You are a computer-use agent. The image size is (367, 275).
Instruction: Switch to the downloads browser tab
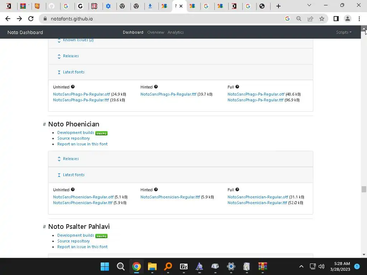[150, 6]
